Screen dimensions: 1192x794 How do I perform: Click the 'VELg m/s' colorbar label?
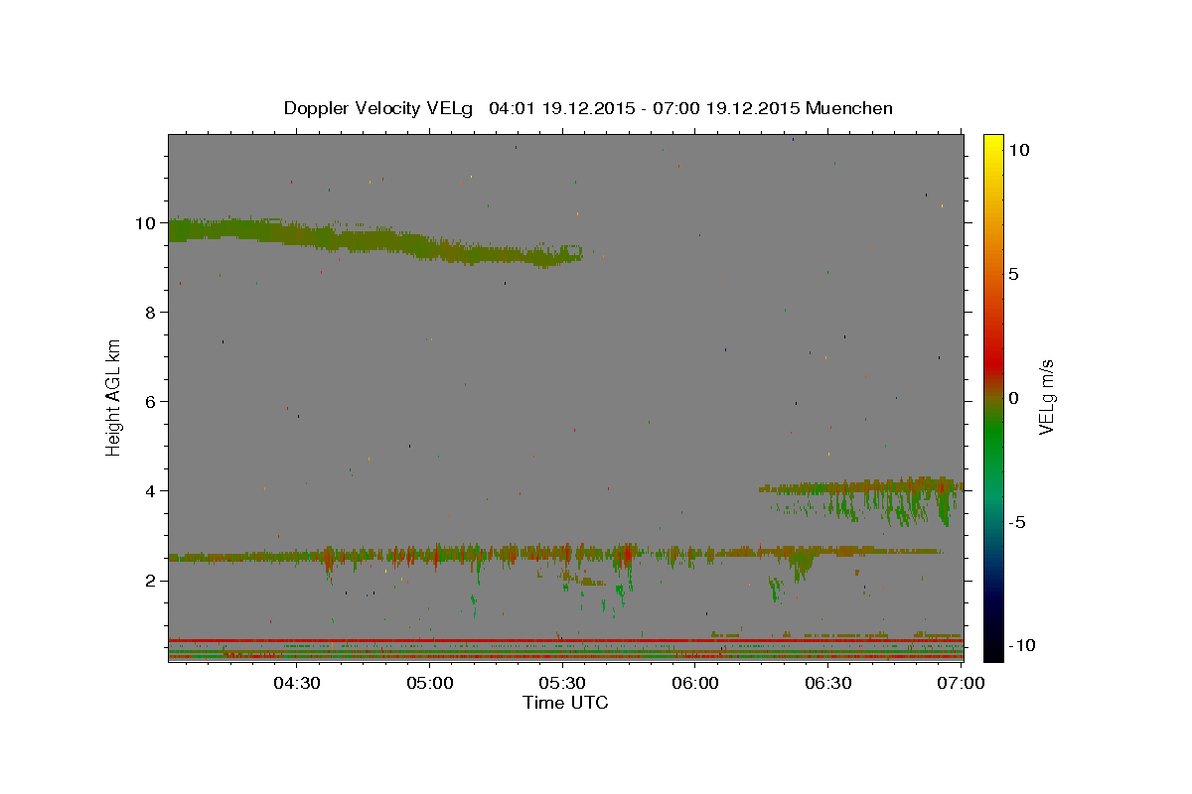point(1046,396)
